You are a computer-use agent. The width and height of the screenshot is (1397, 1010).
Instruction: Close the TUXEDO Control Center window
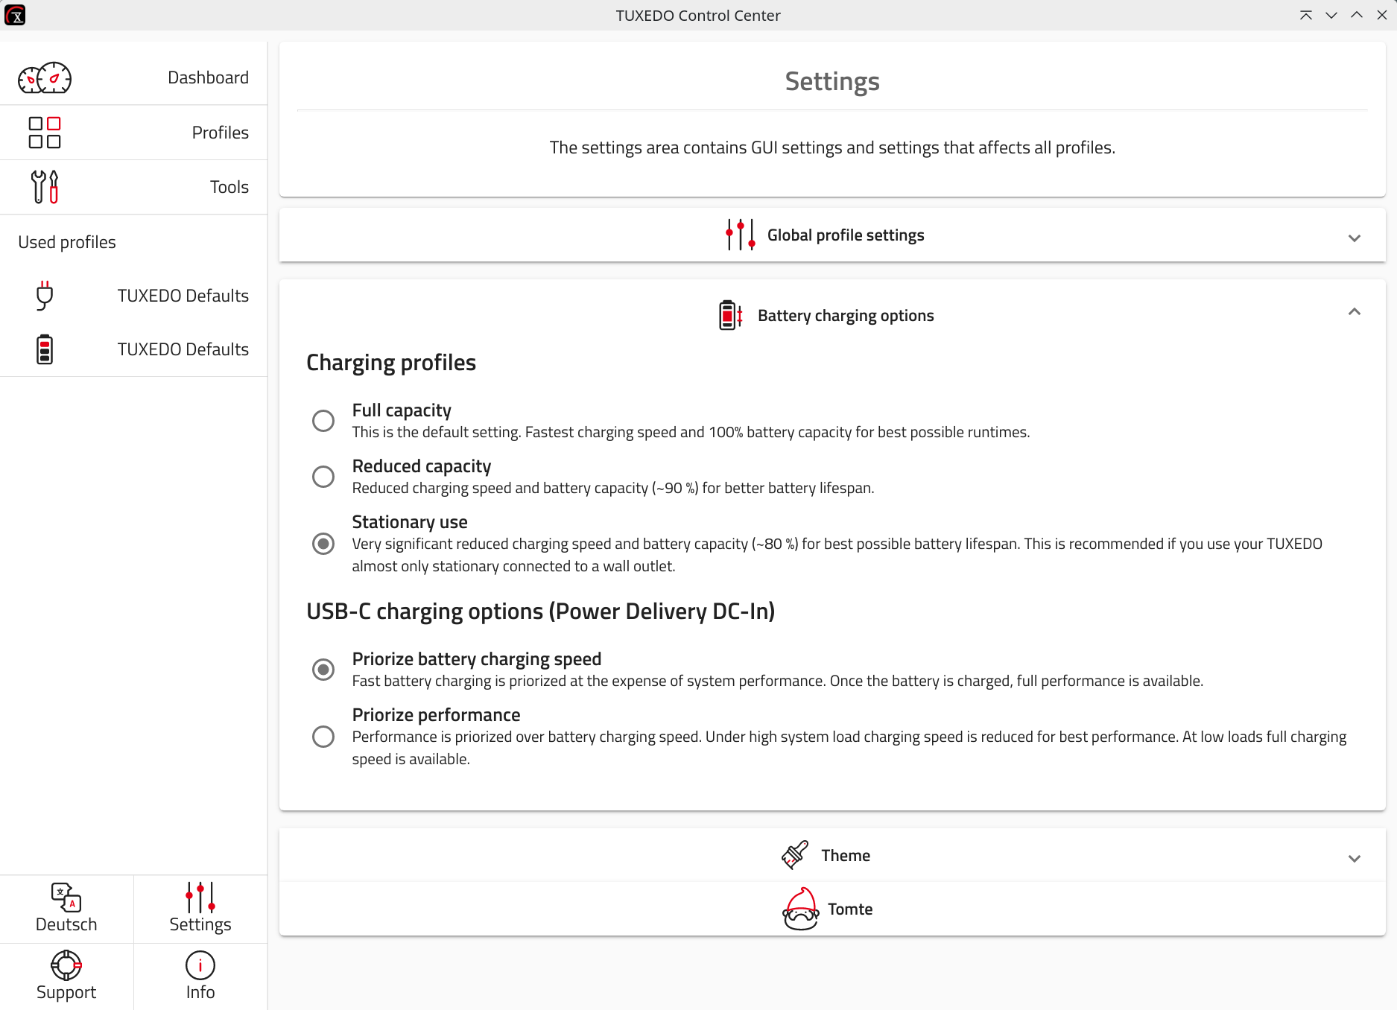pos(1382,15)
